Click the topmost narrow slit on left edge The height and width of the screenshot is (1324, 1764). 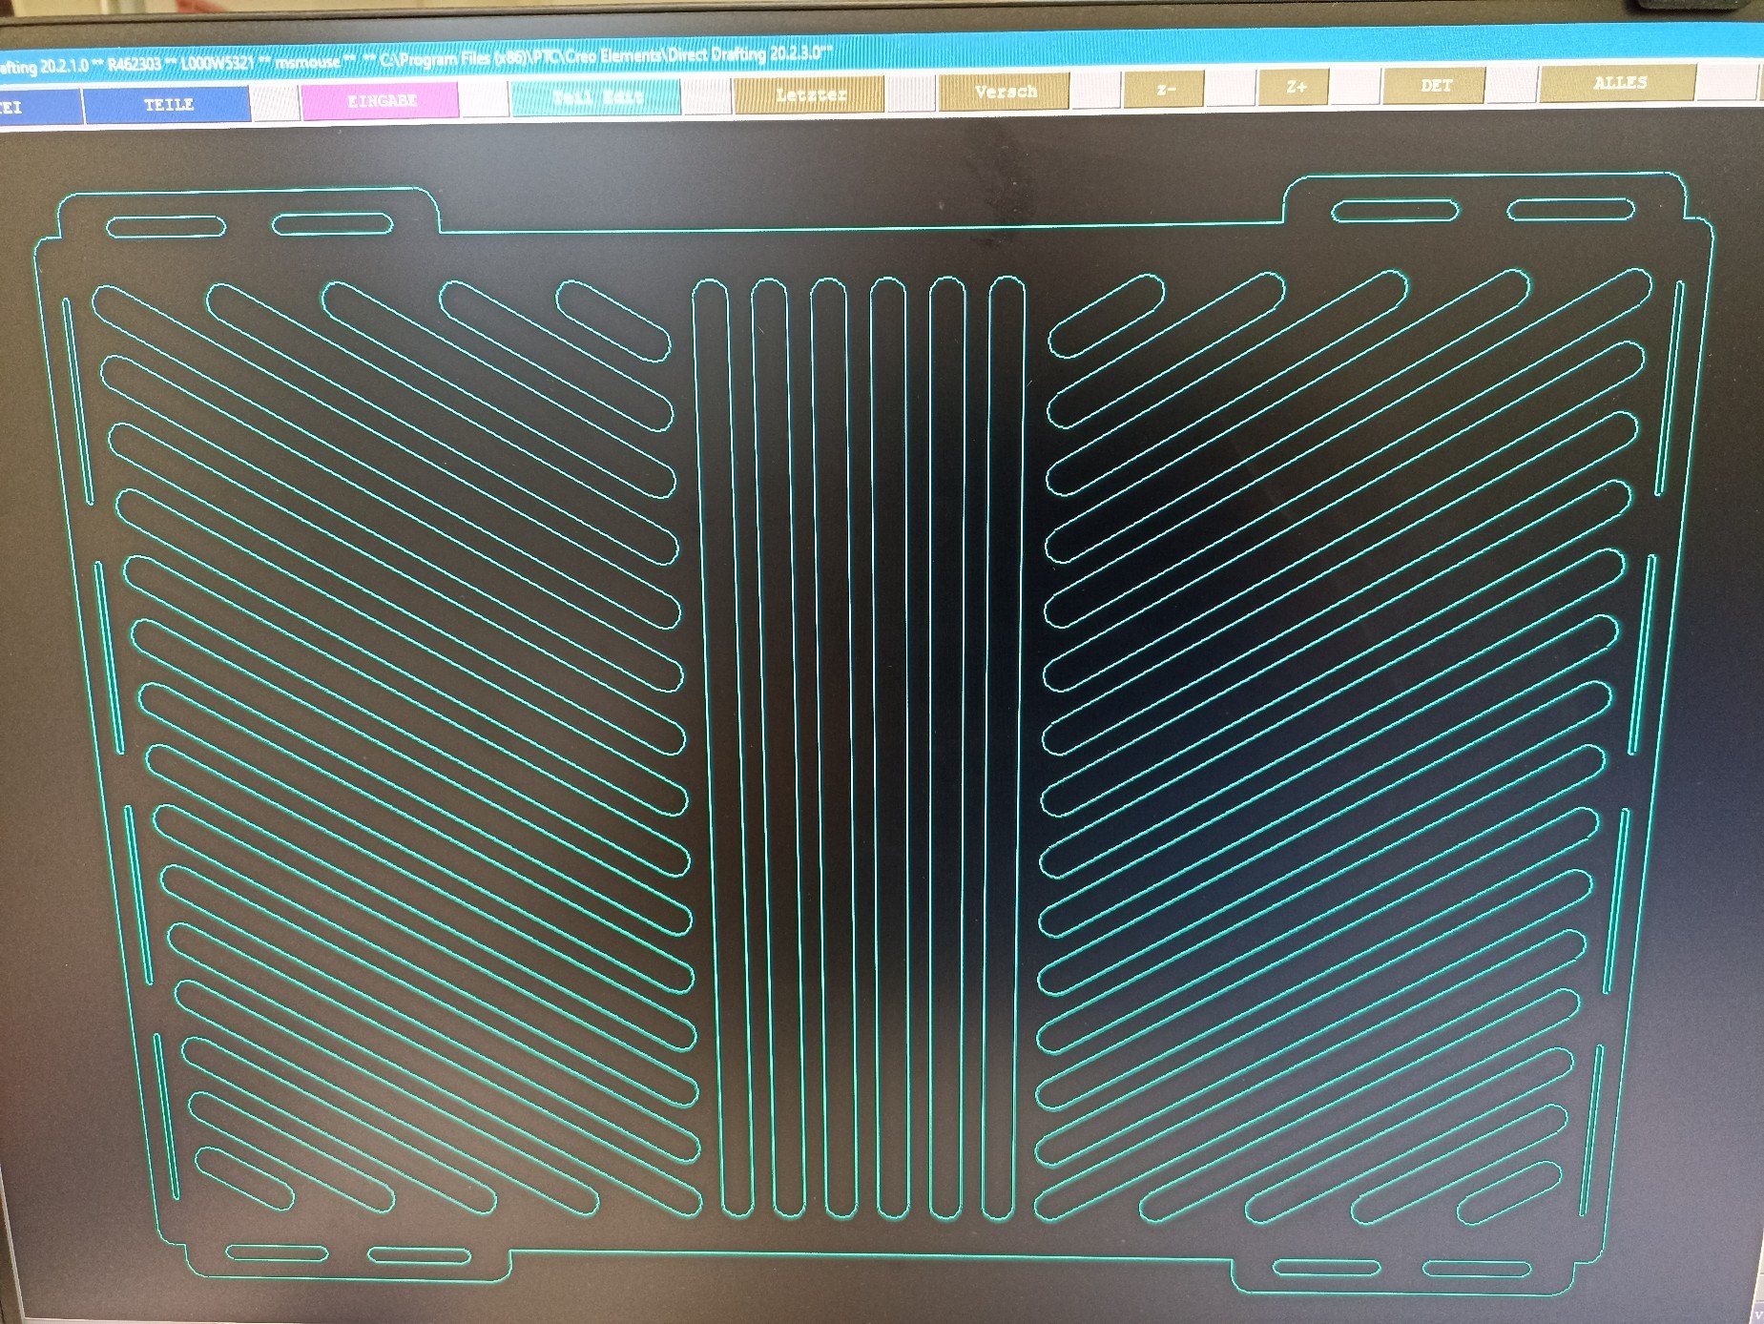pos(78,401)
